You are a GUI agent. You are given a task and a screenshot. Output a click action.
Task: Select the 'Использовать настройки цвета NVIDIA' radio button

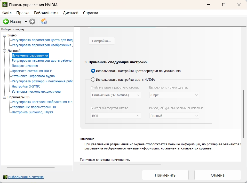pyautogui.click(x=93, y=79)
